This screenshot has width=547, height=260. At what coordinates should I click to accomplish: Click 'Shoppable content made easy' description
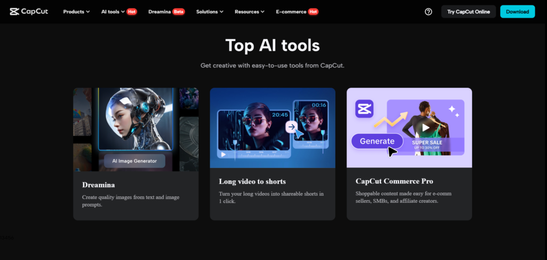[403, 197]
